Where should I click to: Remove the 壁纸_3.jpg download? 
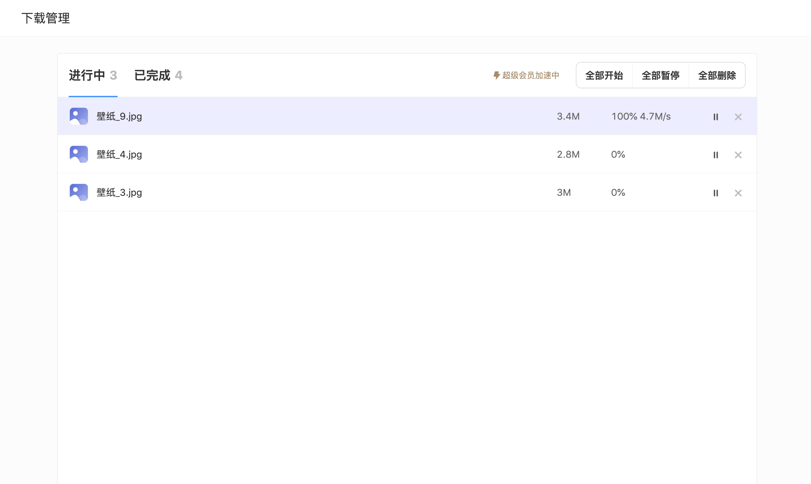tap(738, 192)
